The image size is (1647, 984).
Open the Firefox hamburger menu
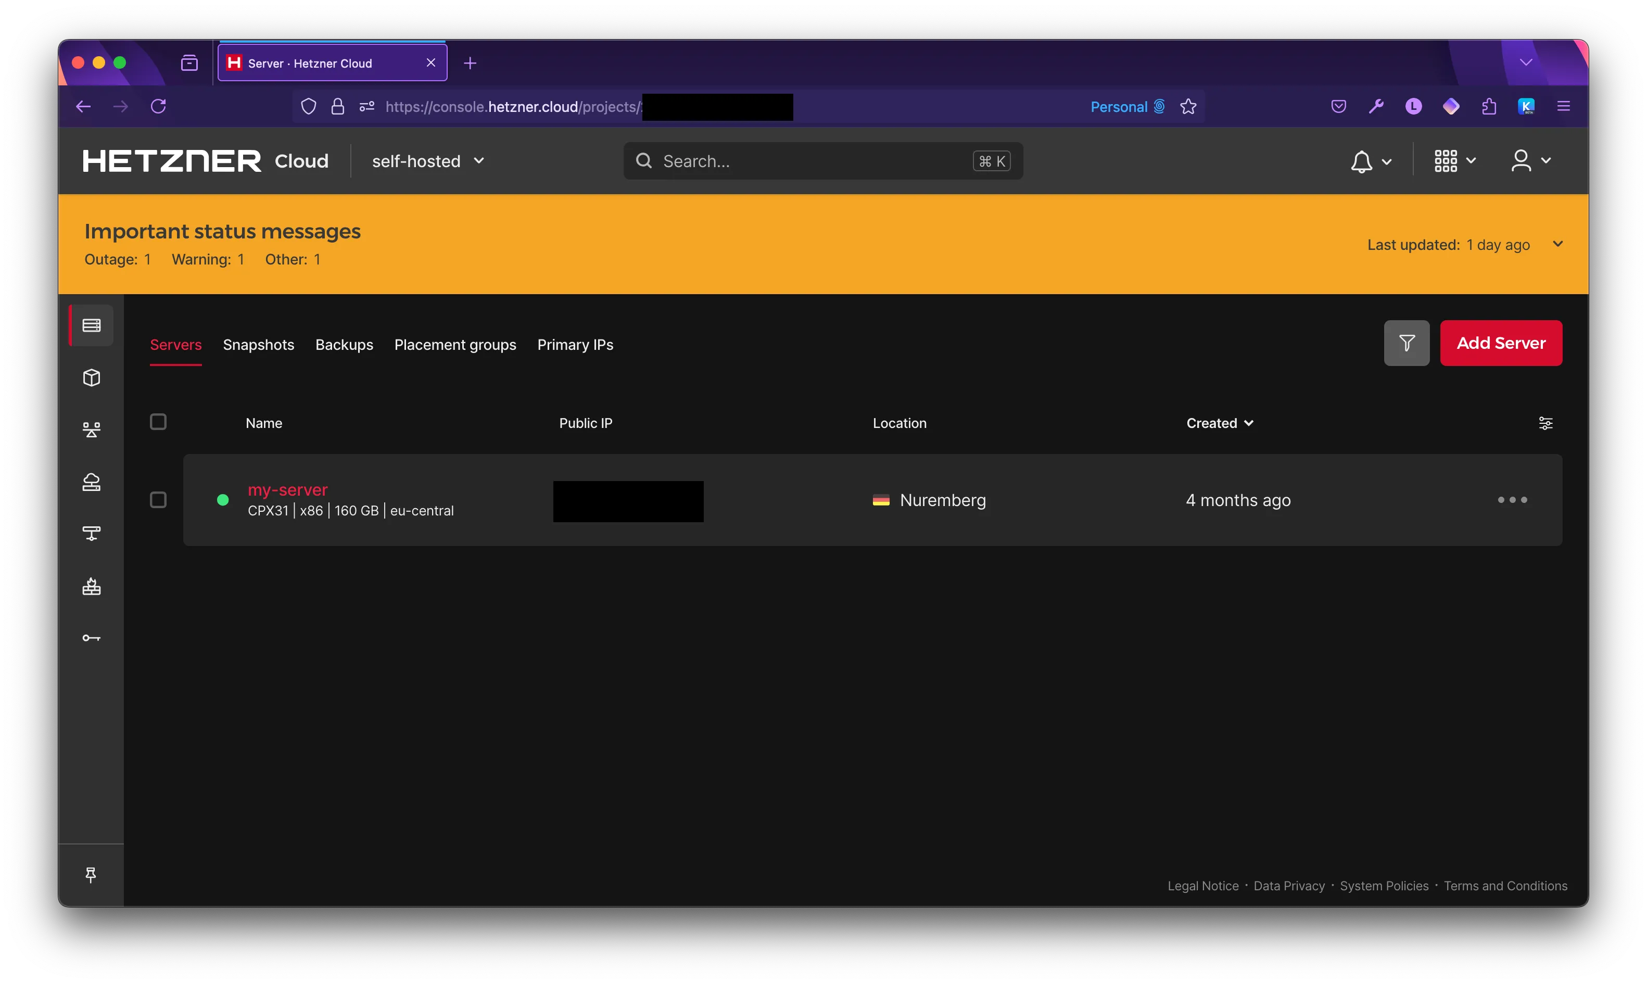1564,106
